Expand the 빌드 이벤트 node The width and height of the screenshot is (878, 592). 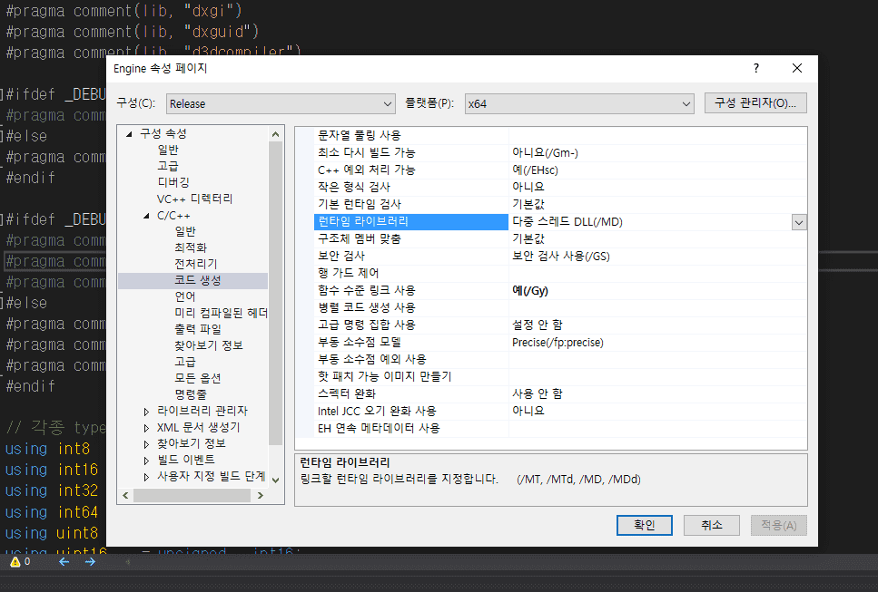[146, 461]
